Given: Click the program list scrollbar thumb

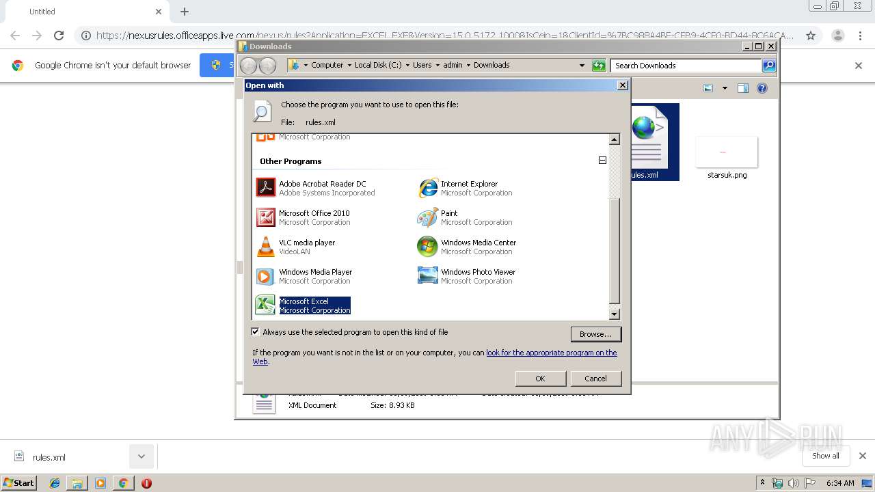Looking at the screenshot, I should (x=614, y=250).
